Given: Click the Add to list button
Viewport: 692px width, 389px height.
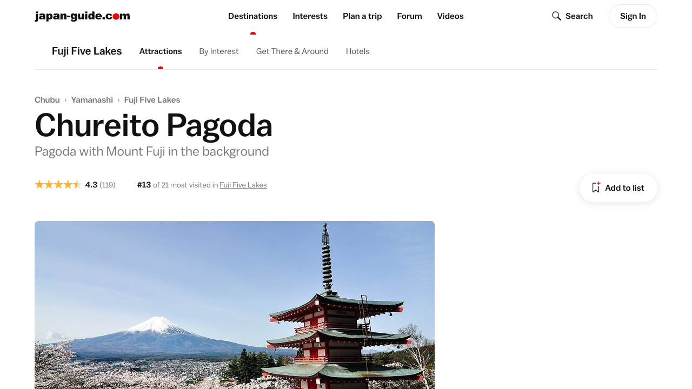Looking at the screenshot, I should pos(618,188).
